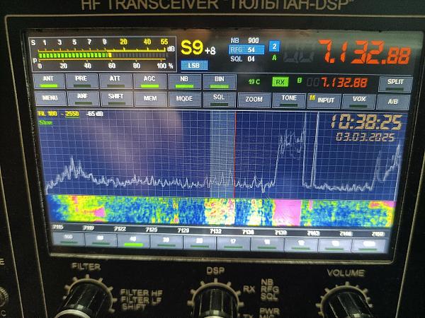Select the 17 m band button
Screen dimensions: 425x318
[233, 243]
